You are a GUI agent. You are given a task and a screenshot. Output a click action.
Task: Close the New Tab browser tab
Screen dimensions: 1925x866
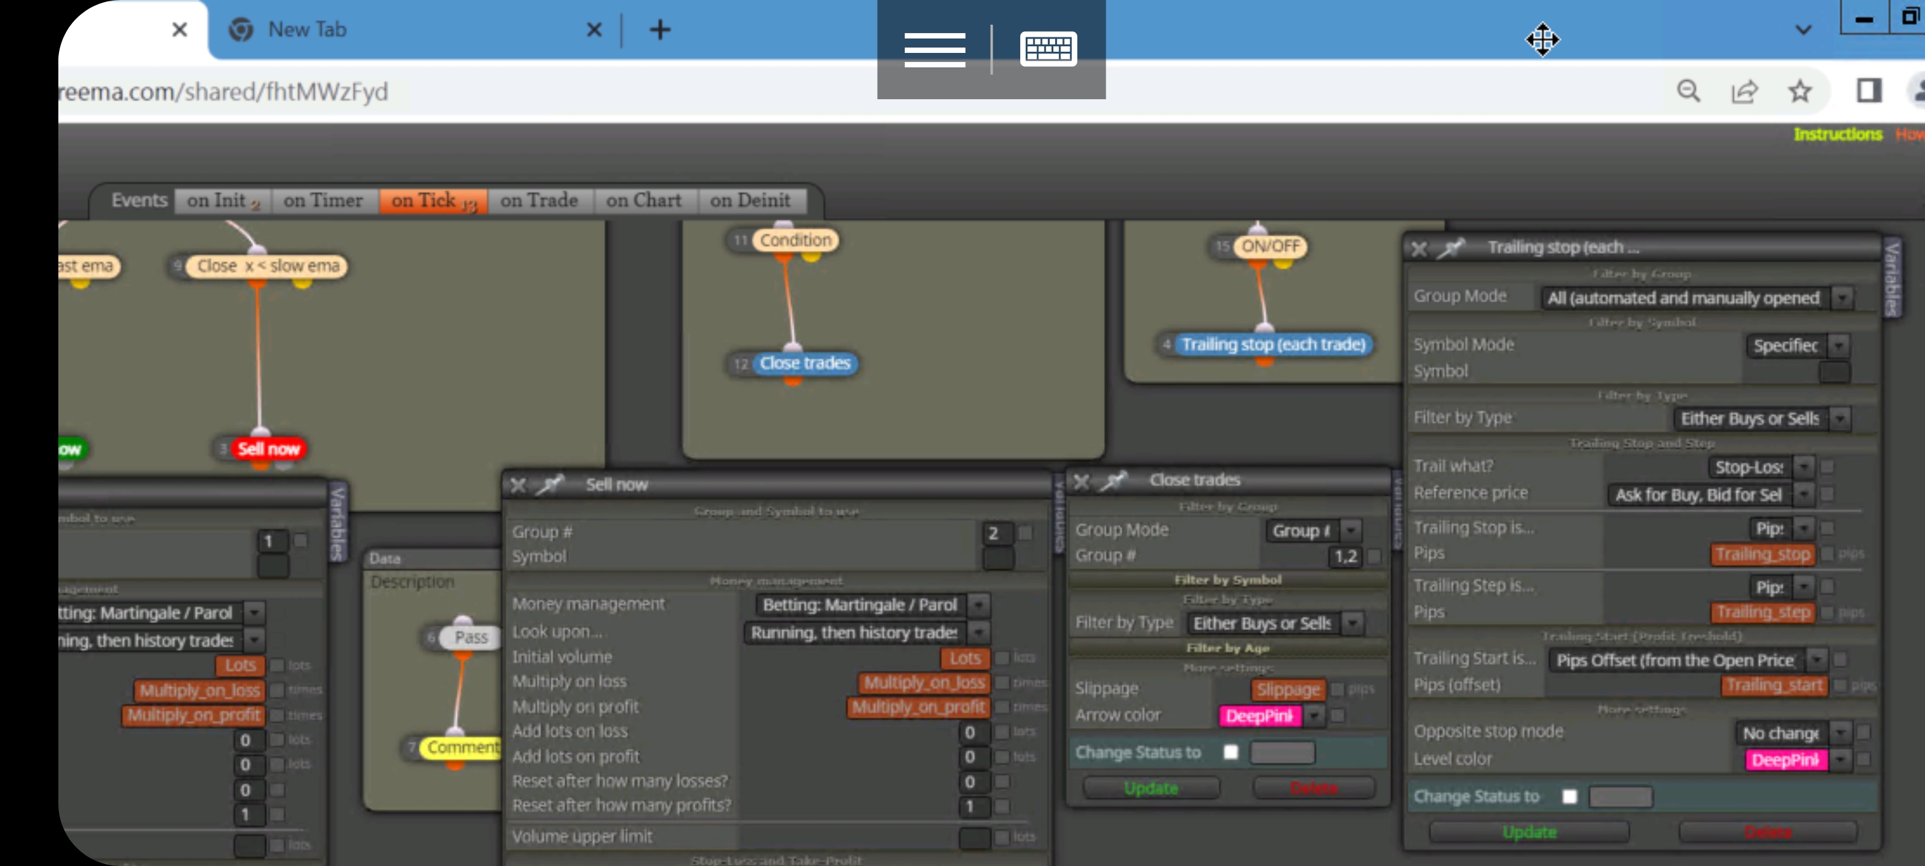[x=594, y=30]
